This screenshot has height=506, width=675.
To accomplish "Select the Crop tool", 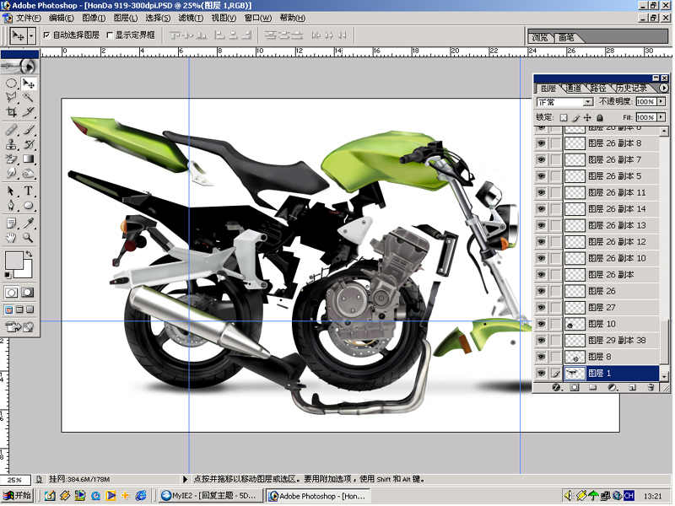I will pyautogui.click(x=11, y=112).
